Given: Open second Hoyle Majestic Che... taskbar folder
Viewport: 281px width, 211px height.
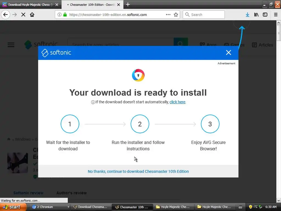Looking at the screenshot, I should click(215, 207).
